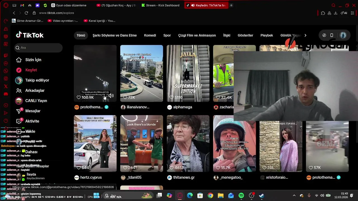Go back with the browser back arrow
The height and width of the screenshot is (201, 358).
tap(14, 13)
